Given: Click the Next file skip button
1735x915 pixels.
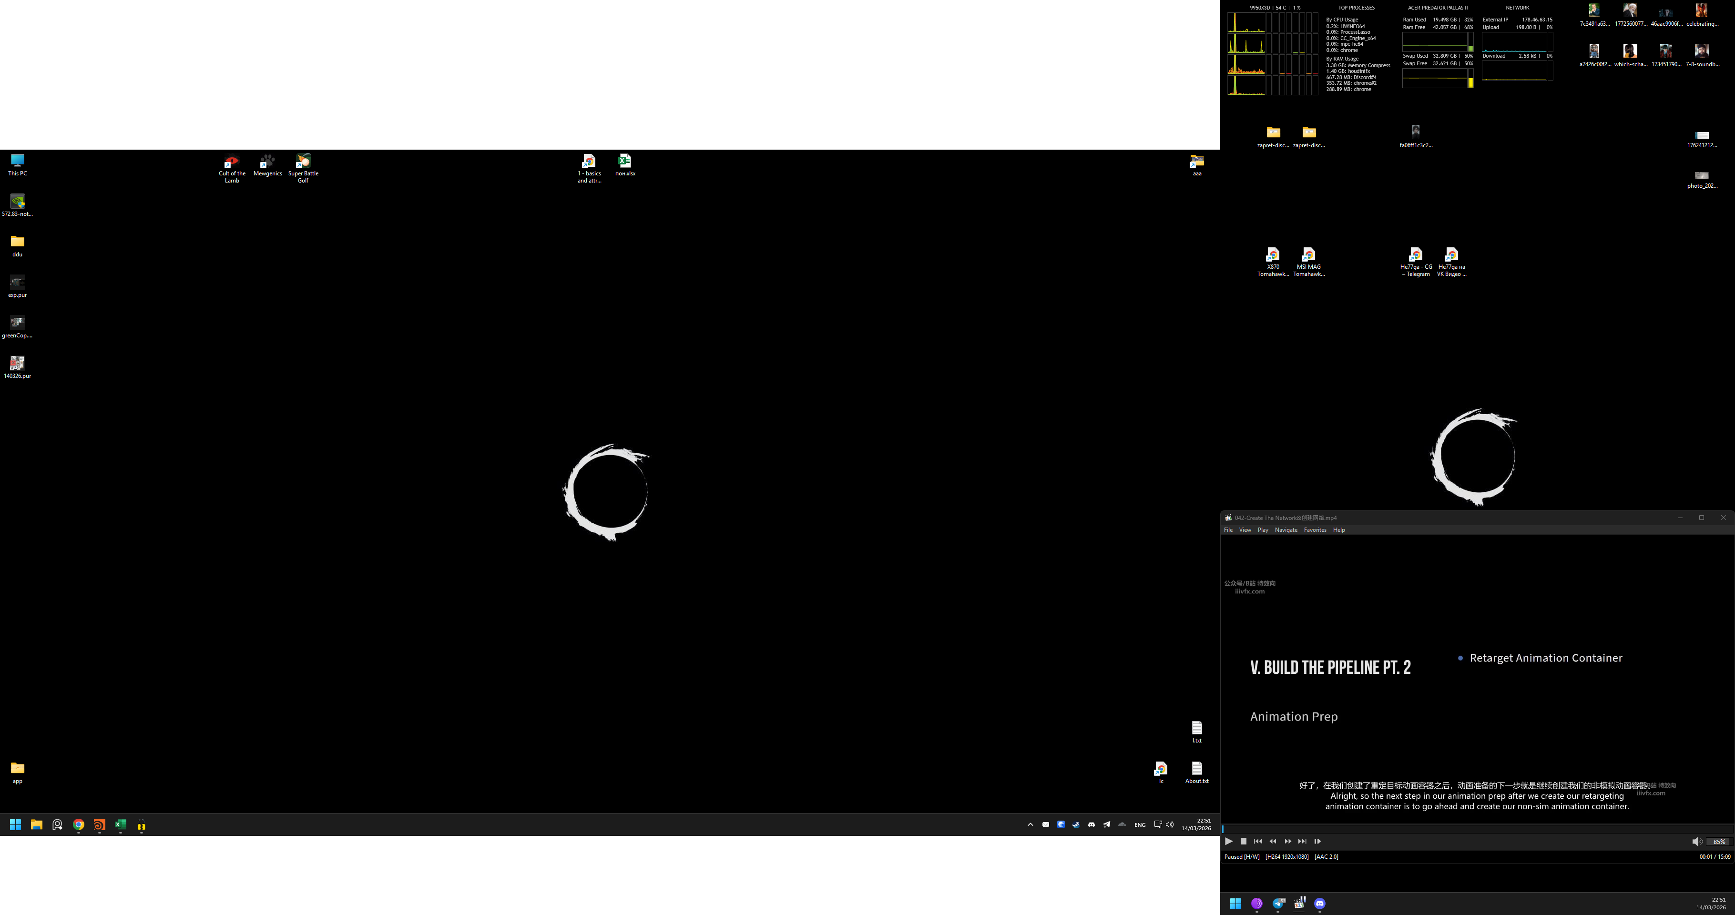Looking at the screenshot, I should coord(1303,841).
